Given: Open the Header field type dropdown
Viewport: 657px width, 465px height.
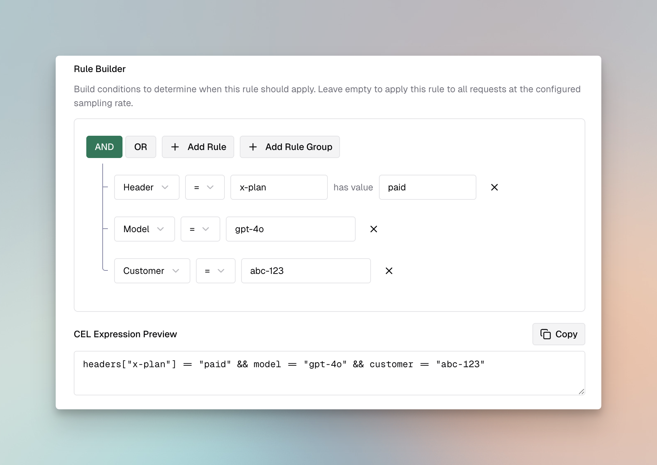Looking at the screenshot, I should pos(147,187).
